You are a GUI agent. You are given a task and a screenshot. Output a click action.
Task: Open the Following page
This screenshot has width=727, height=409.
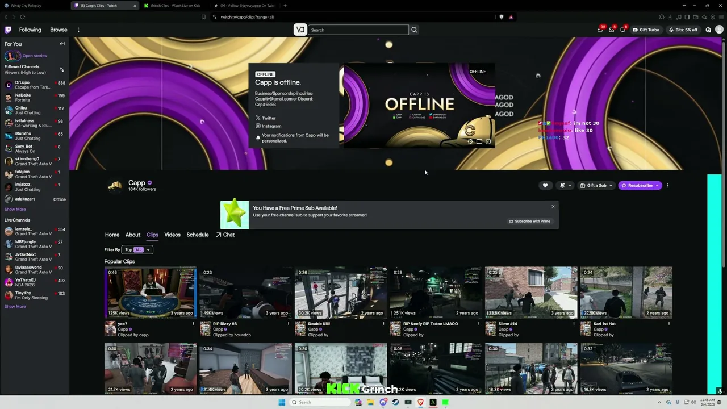point(30,30)
